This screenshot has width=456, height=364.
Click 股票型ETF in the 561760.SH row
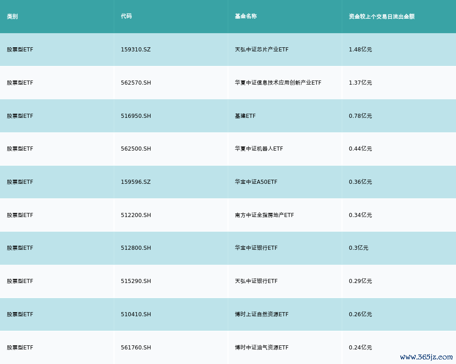pos(20,348)
